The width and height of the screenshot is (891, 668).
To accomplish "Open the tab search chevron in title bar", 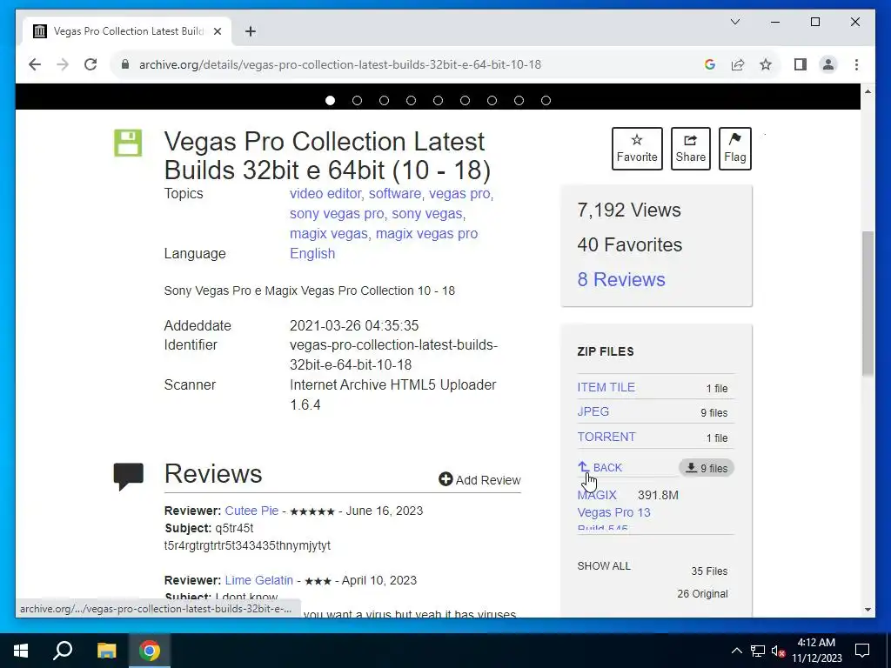I will pos(734,22).
